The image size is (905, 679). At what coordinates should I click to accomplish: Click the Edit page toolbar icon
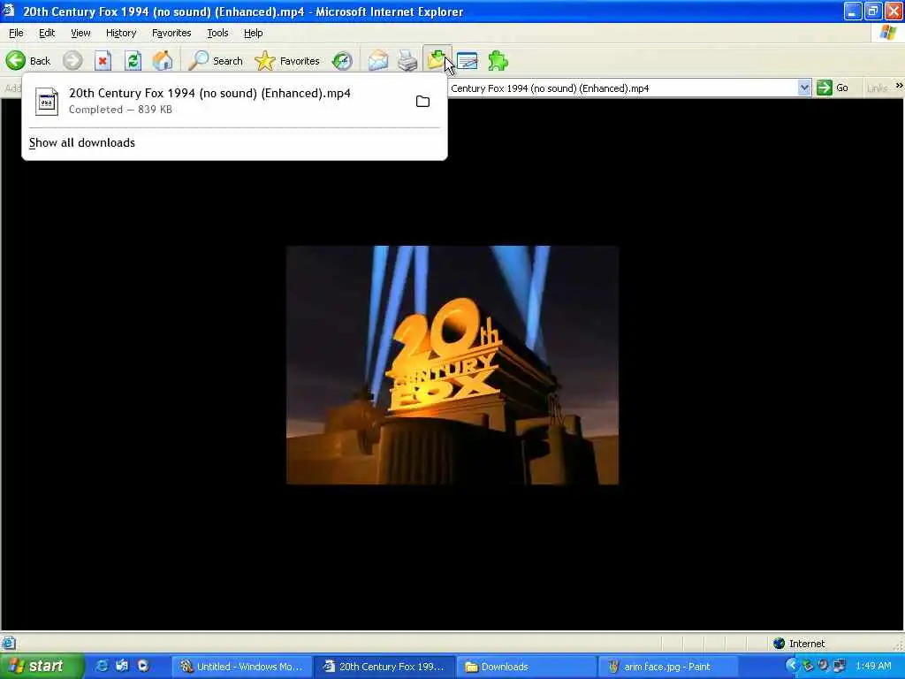[x=467, y=61]
